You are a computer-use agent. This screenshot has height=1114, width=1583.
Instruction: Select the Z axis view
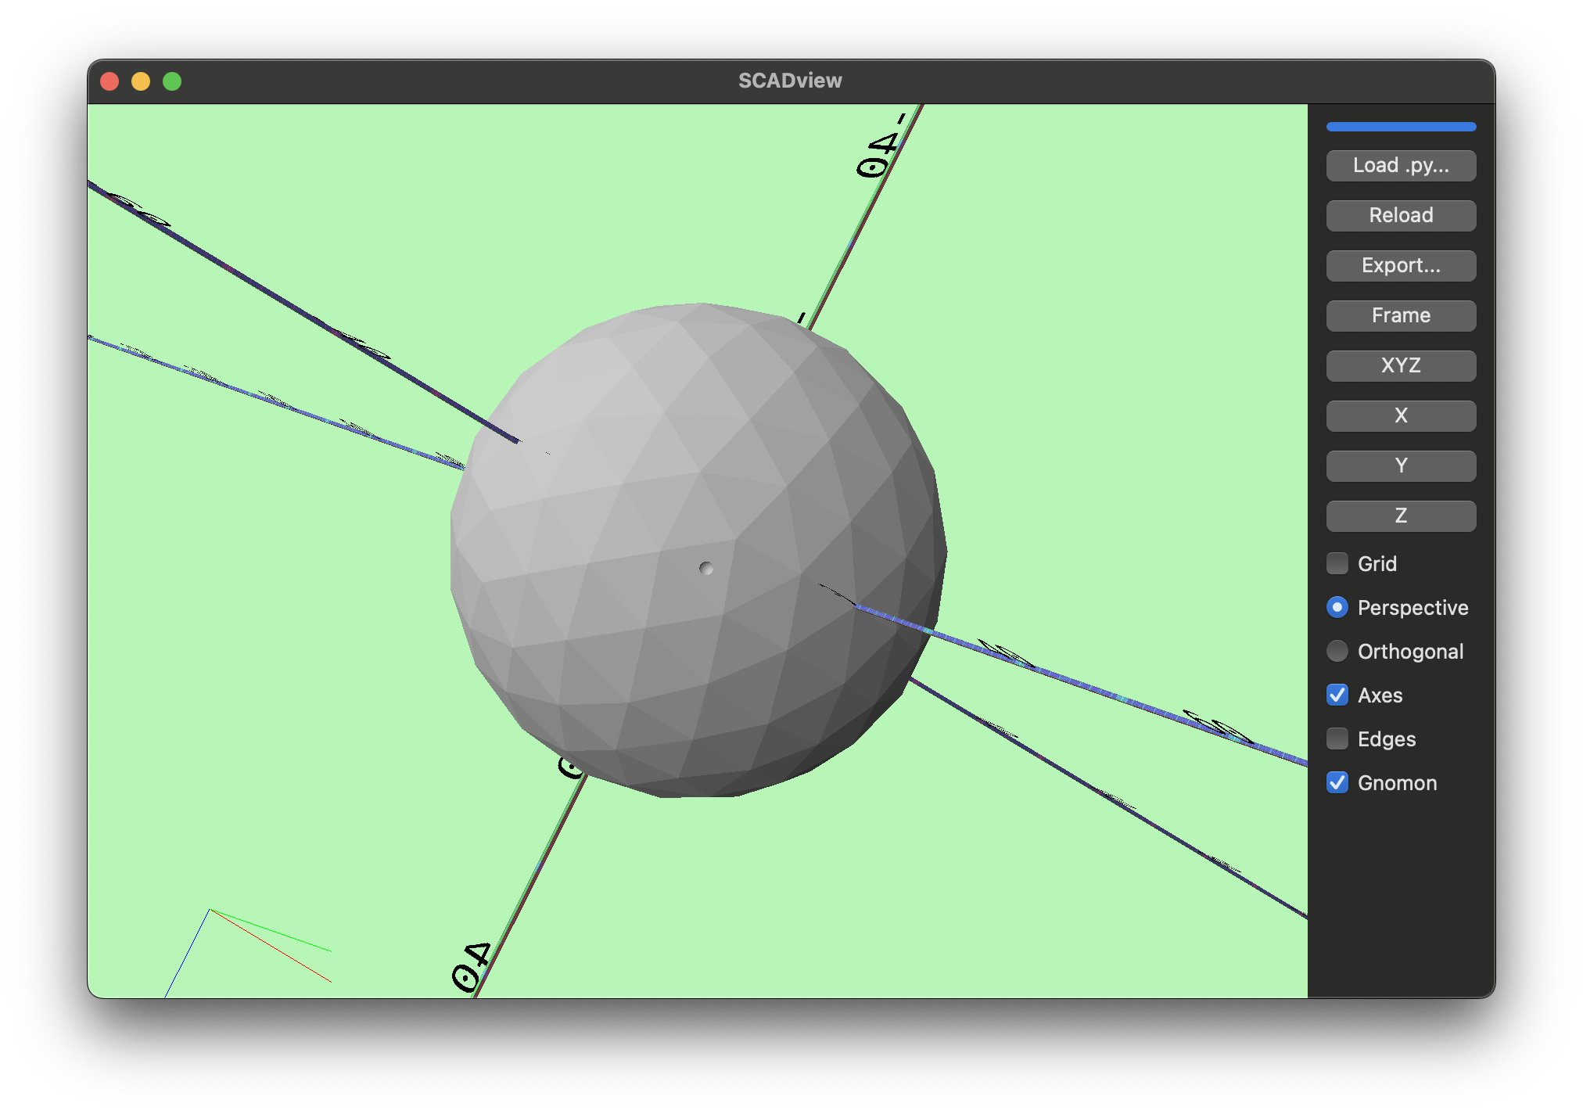[x=1400, y=516]
